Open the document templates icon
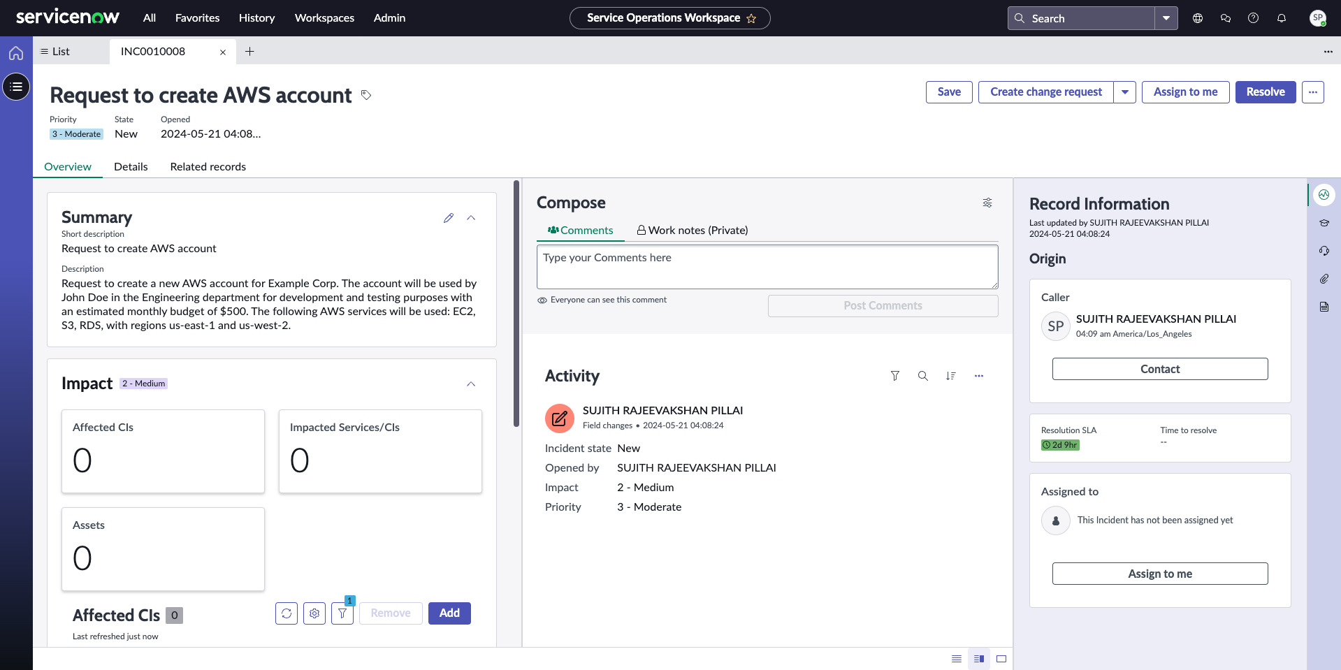The height and width of the screenshot is (670, 1341). click(x=1324, y=307)
